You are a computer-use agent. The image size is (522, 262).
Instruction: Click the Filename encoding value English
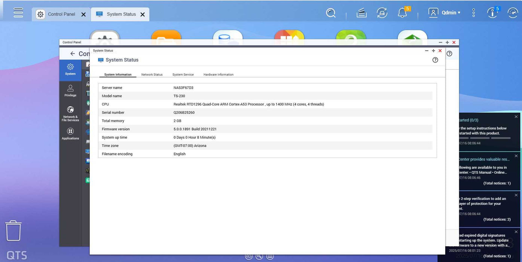pyautogui.click(x=180, y=154)
